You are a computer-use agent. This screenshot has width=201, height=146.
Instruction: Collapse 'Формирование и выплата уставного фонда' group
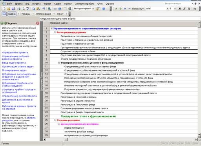coord(59,63)
